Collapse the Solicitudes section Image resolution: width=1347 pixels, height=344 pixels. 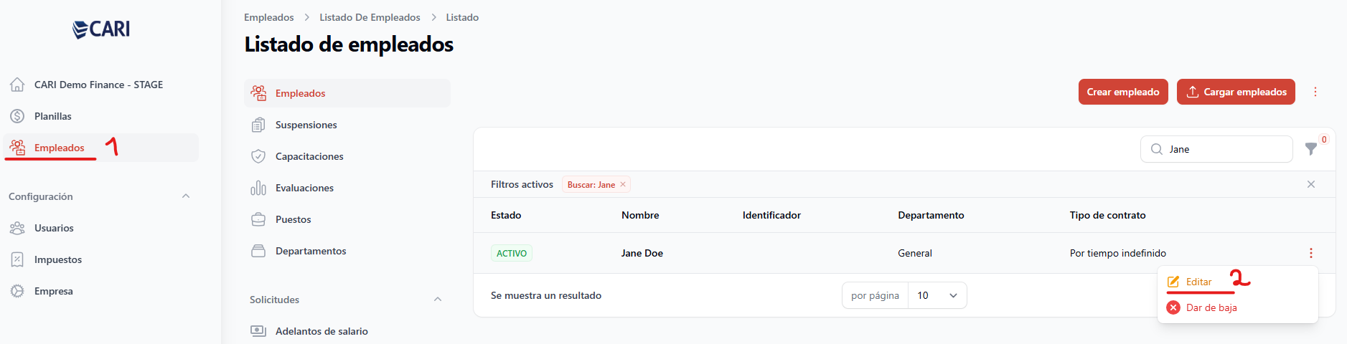click(x=438, y=300)
